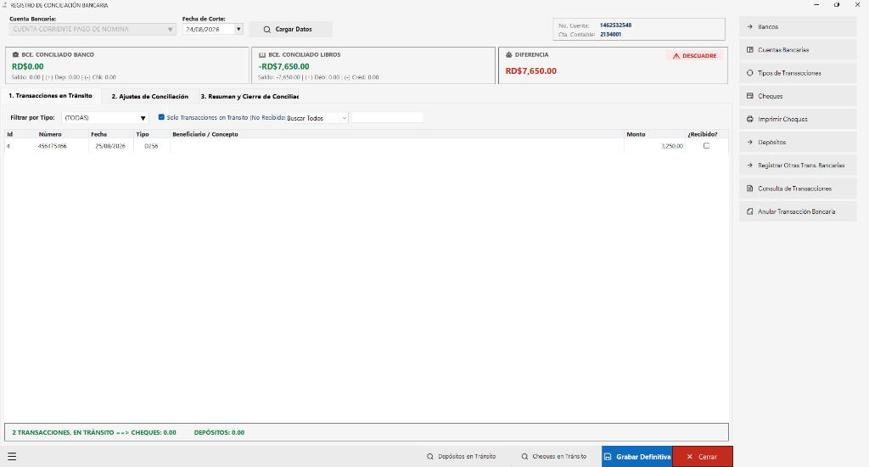Click the account number 1462532548
Viewport: 869px width, 467px height.
(616, 25)
